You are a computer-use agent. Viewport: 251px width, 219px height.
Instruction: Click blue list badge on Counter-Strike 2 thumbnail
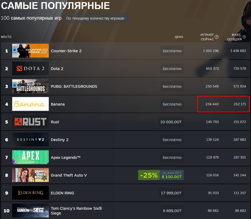point(15,50)
